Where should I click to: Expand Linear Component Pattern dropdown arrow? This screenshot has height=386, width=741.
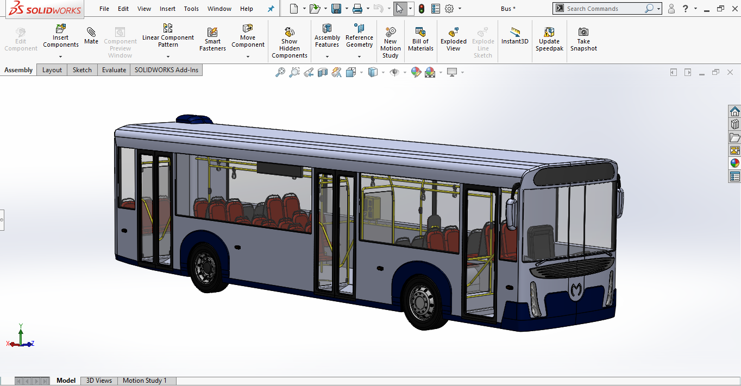168,56
